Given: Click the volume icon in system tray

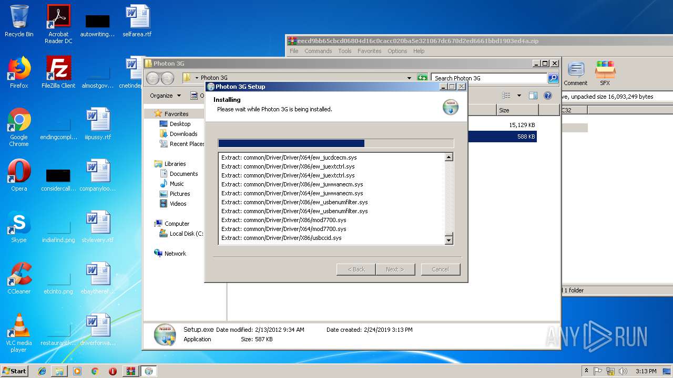Looking at the screenshot, I should coord(624,371).
